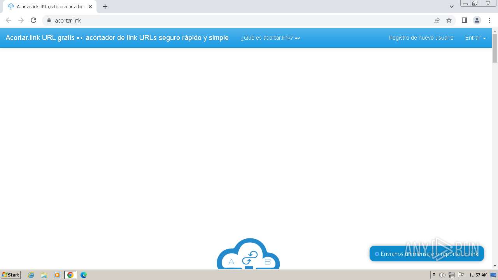Image resolution: width=498 pixels, height=280 pixels.
Task: Expand the Entrar dropdown menu
Action: [475, 38]
